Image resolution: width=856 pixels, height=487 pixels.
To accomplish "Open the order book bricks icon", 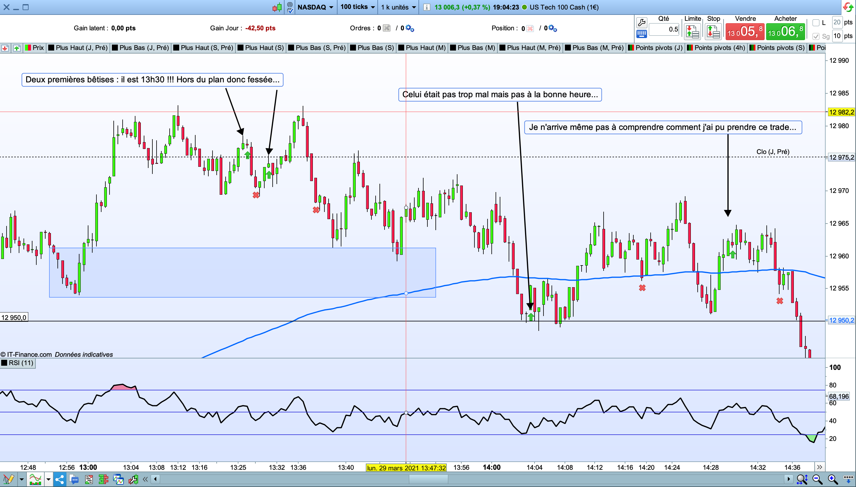I will (104, 479).
